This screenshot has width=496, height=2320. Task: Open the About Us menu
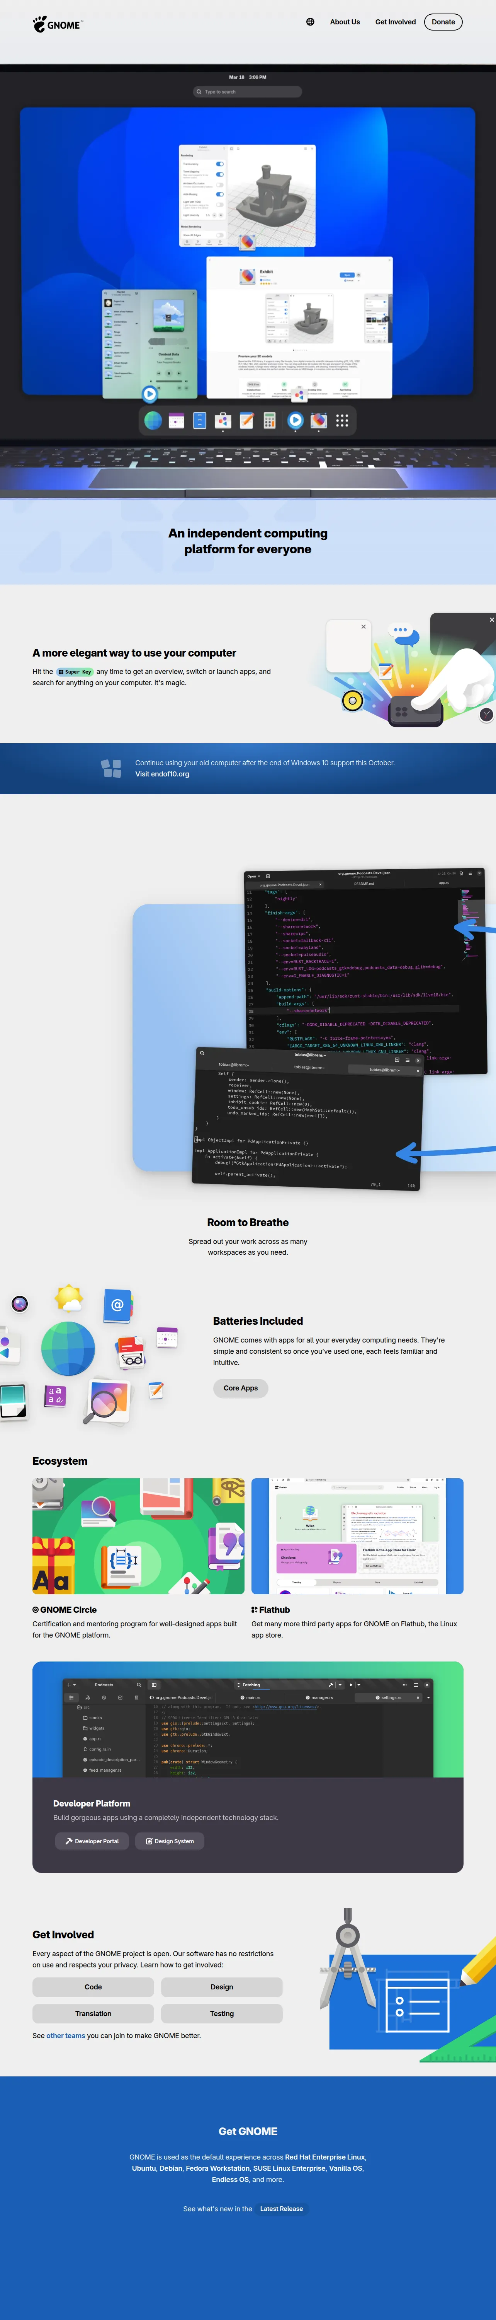click(345, 22)
